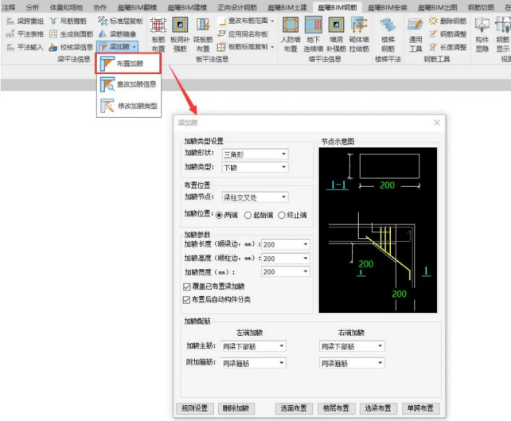The height and width of the screenshot is (421, 511).
Task: Expand the 查改布筋范围 dropdown
Action: pyautogui.click(x=272, y=21)
